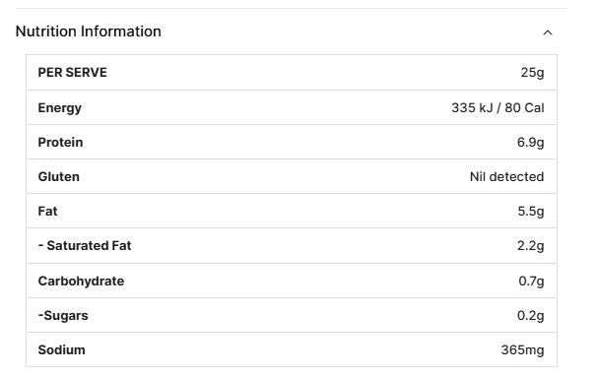Click the Nil detected gluten value

click(506, 176)
